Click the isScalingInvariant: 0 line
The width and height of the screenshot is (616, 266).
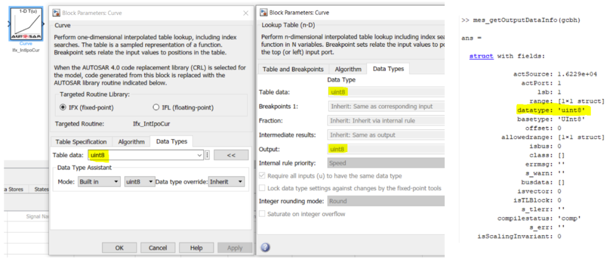click(x=519, y=236)
